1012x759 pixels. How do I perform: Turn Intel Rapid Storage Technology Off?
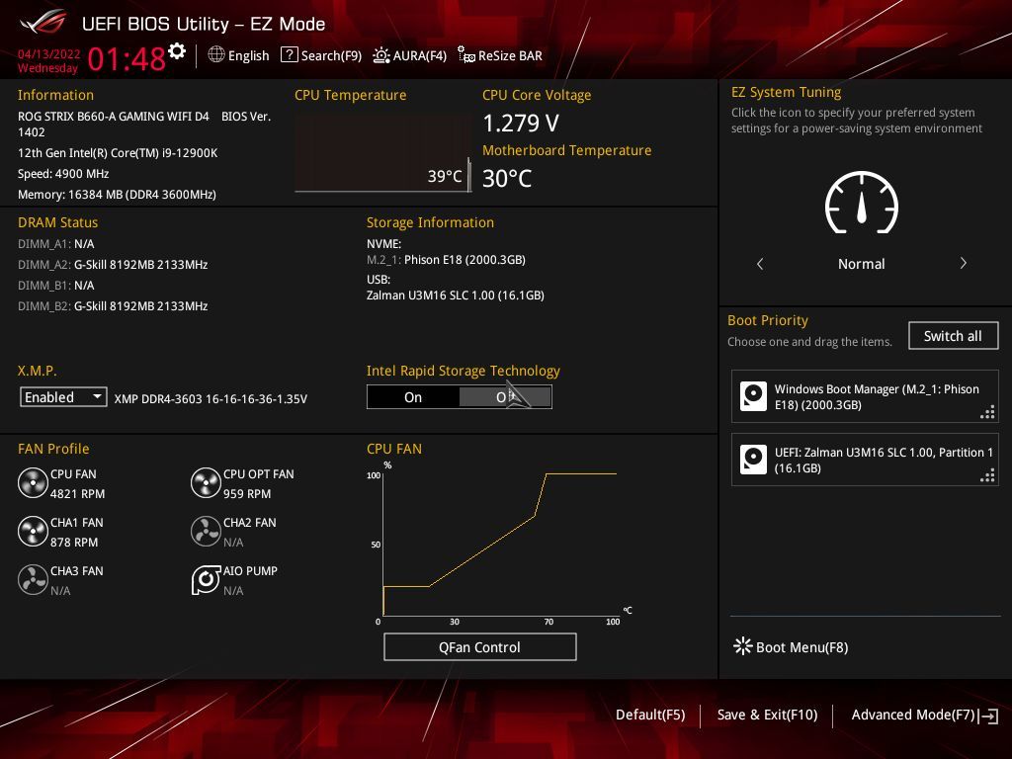[505, 397]
